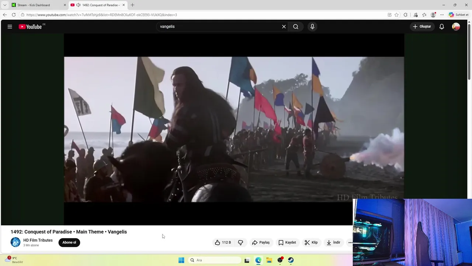
Task: Open the HD Film Tributes channel avatar
Action: point(15,242)
